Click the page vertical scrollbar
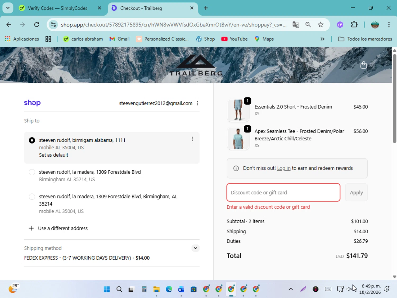The image size is (397, 298). (x=394, y=99)
